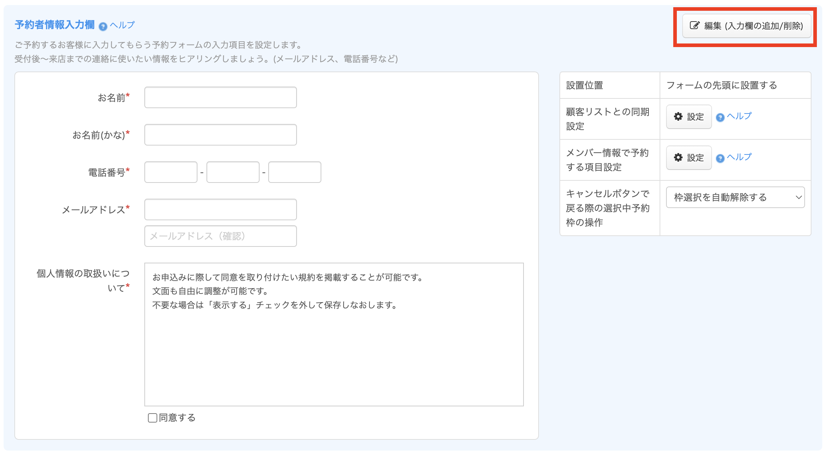Click the dropdown arrow of 枠選択 select box
The height and width of the screenshot is (452, 828).
tap(799, 197)
